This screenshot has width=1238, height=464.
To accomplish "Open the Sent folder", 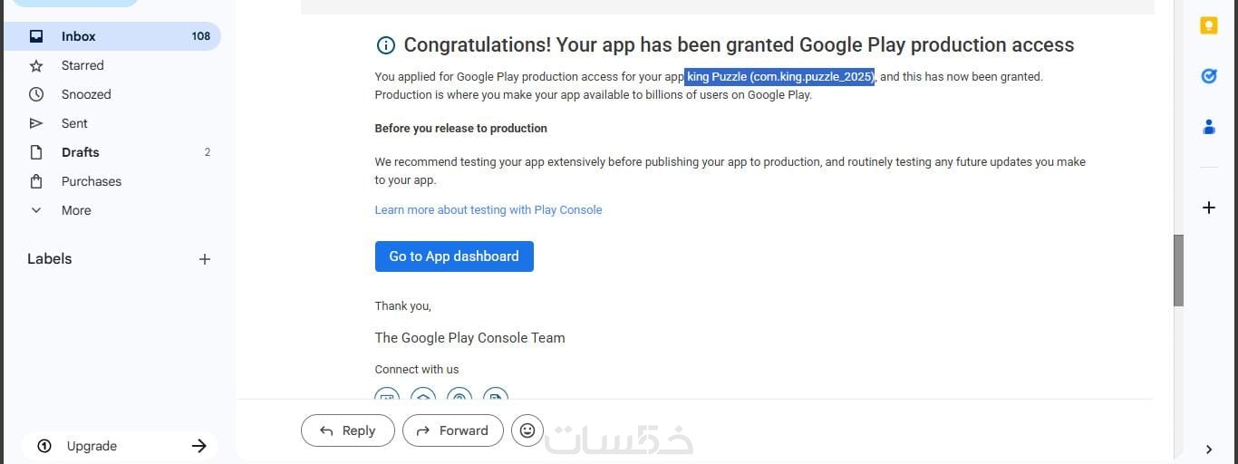I will [x=74, y=123].
